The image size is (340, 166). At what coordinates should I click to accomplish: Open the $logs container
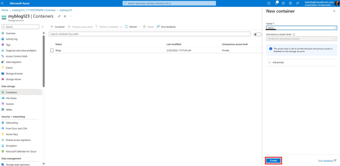(x=58, y=50)
